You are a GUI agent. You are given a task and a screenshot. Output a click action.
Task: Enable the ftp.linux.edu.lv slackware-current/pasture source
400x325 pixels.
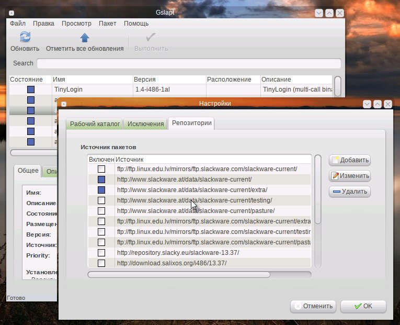tap(101, 242)
